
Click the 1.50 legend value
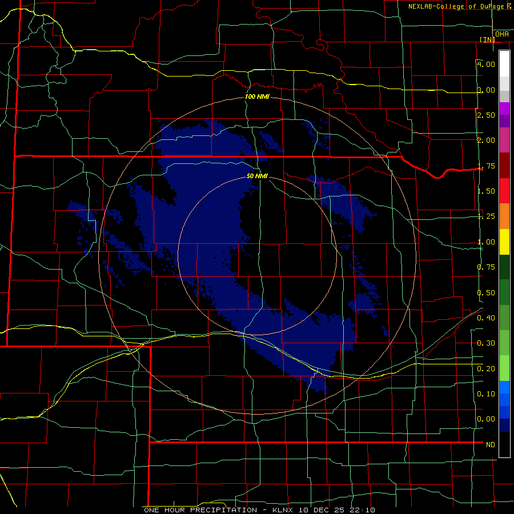click(486, 191)
